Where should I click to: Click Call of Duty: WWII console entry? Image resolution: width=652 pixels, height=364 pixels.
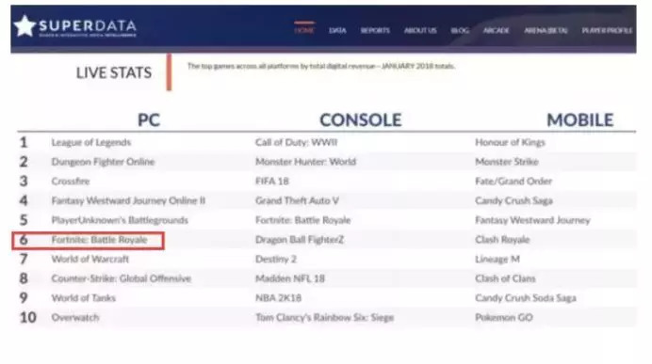coord(296,142)
